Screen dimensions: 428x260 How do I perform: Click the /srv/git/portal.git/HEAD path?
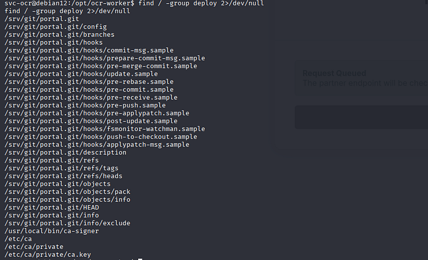pyautogui.click(x=44, y=208)
